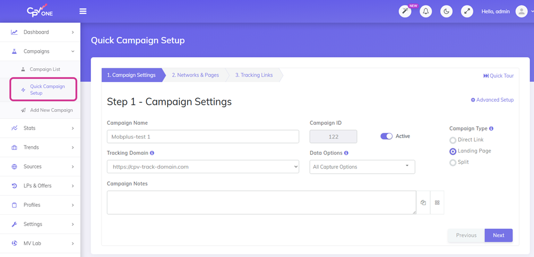Image resolution: width=534 pixels, height=257 pixels.
Task: Expand the MV Lab menu chevron
Action: 73,243
